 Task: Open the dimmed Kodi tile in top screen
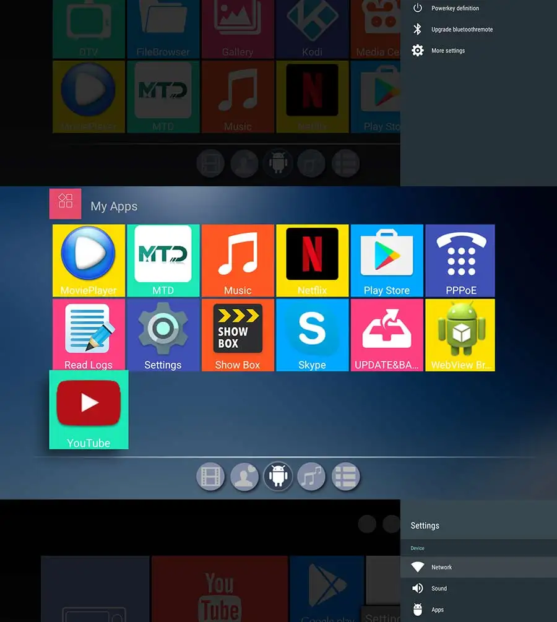(312, 29)
